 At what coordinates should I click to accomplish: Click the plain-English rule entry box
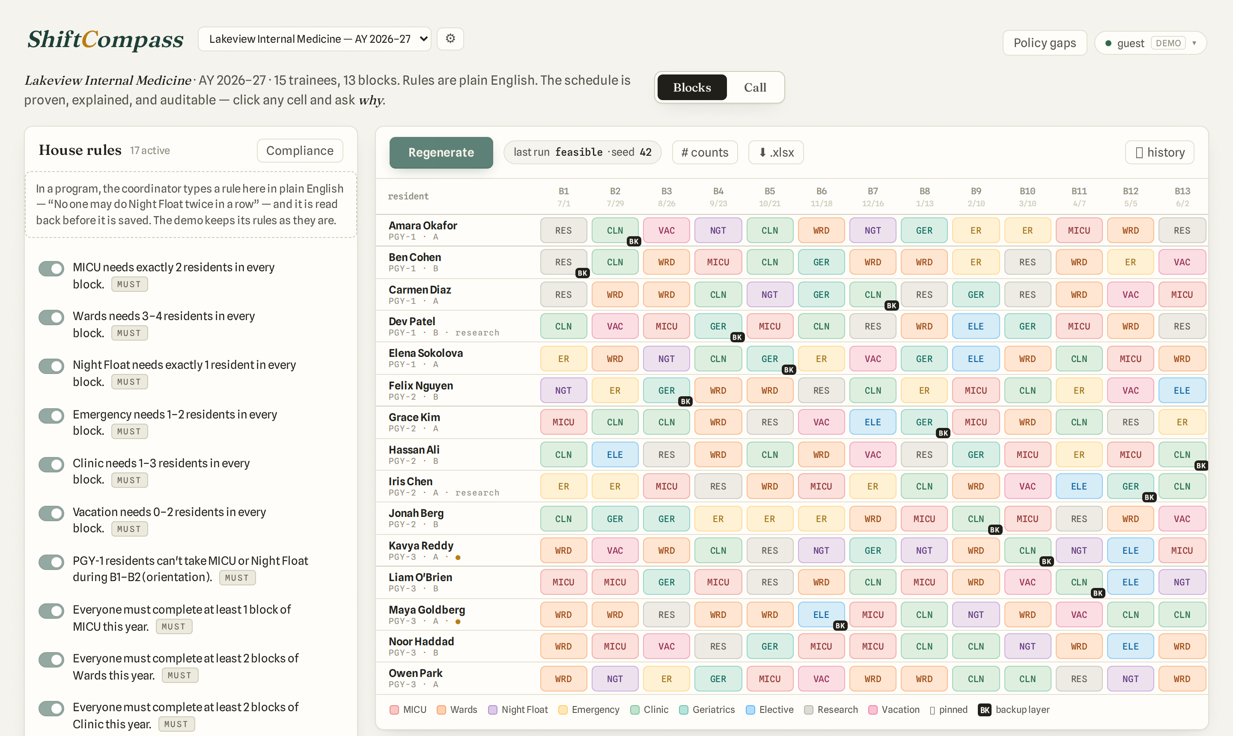pos(191,205)
